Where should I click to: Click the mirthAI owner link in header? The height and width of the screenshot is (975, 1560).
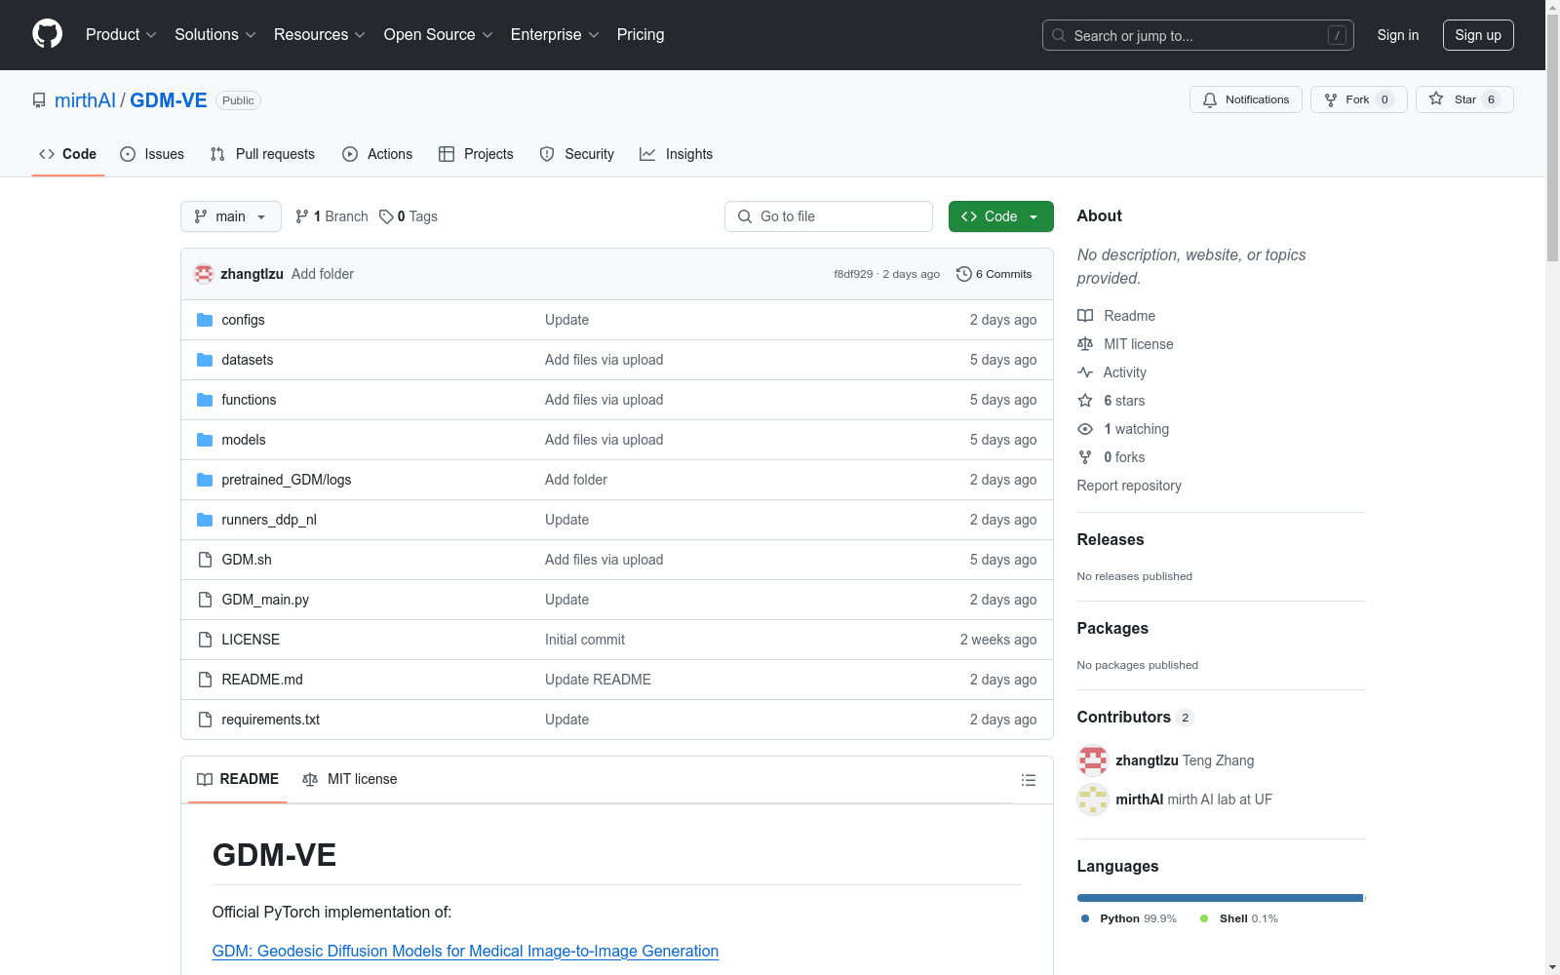[85, 100]
